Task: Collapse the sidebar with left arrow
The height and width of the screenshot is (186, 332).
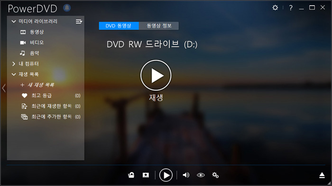Action: click(4, 88)
